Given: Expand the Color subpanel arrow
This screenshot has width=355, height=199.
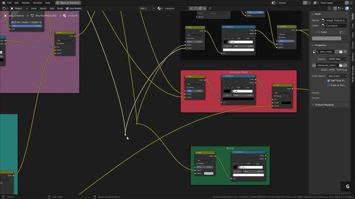Looking at the screenshot, I should [x=316, y=32].
